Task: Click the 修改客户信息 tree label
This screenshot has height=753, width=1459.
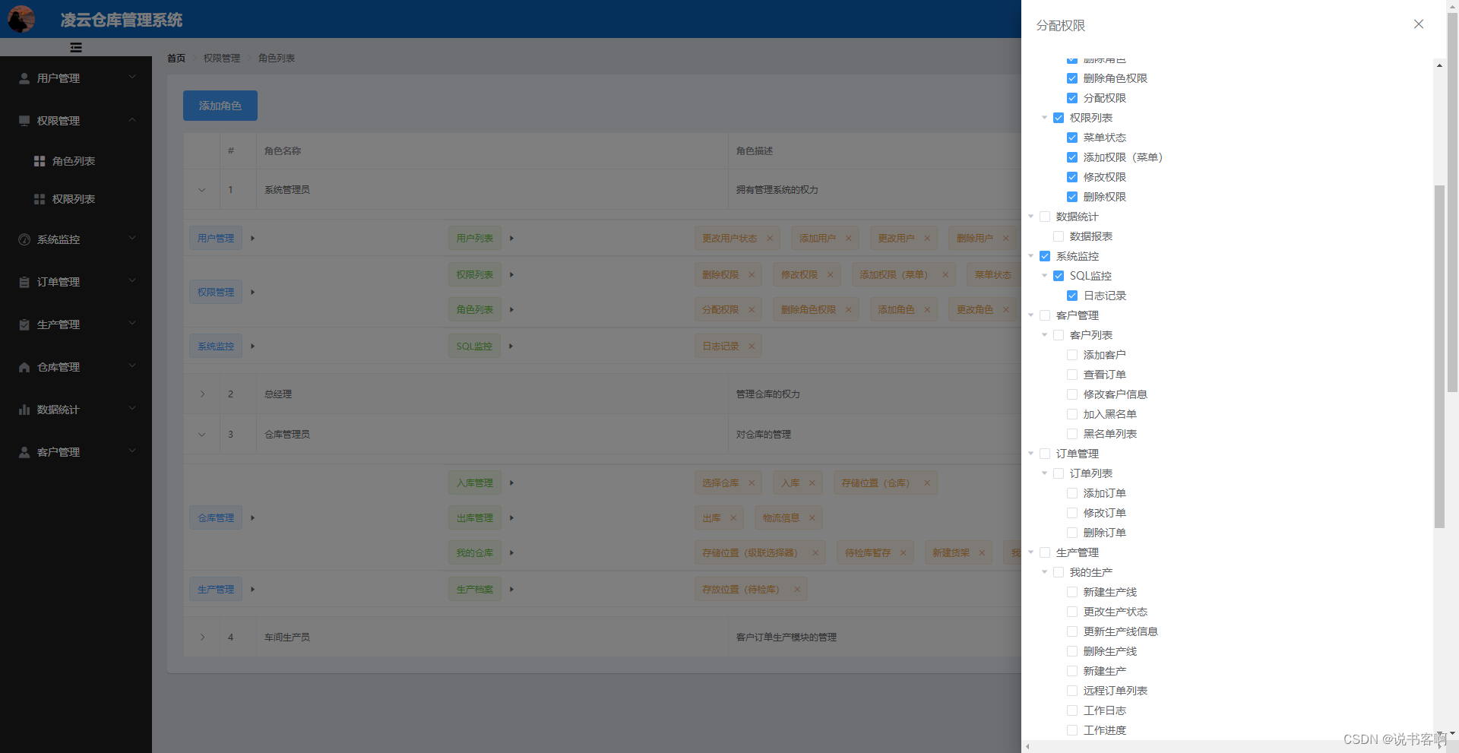Action: (1115, 394)
